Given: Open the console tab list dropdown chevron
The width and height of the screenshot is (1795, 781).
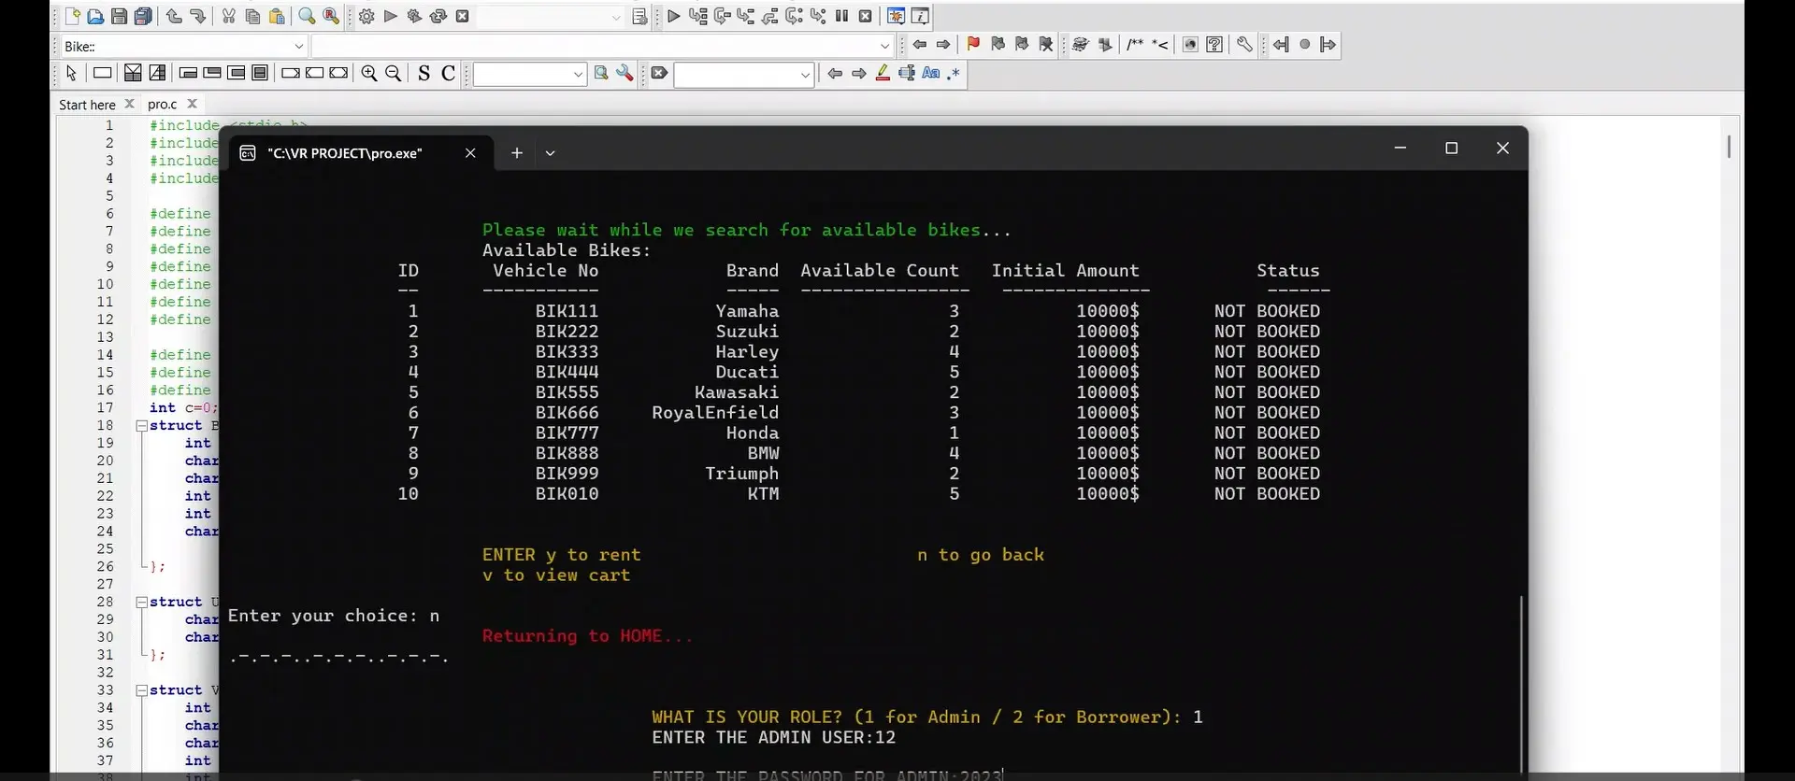Looking at the screenshot, I should point(551,153).
